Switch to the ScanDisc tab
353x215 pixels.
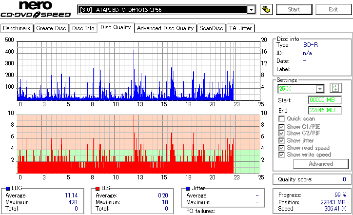pos(211,28)
